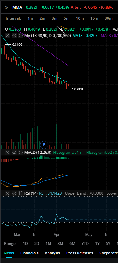Set interval to 30m
The height and width of the screenshot is (263, 118).
(x=108, y=18)
